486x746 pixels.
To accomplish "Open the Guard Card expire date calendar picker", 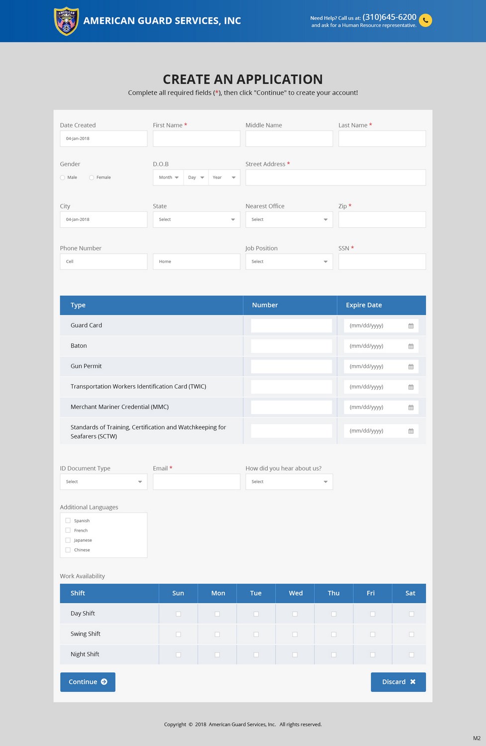I will click(411, 326).
